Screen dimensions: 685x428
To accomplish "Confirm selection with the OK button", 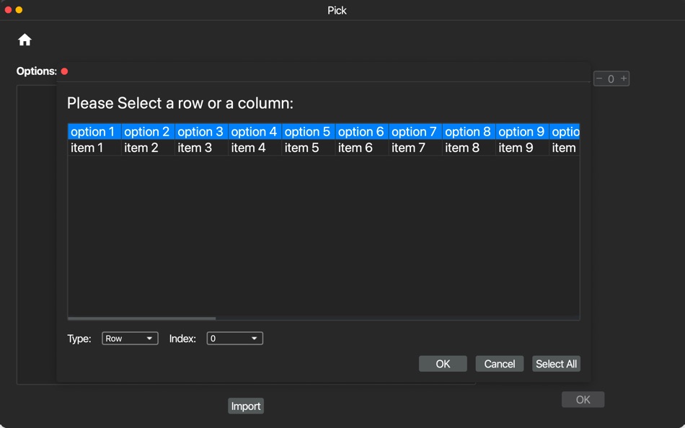I will pos(442,363).
